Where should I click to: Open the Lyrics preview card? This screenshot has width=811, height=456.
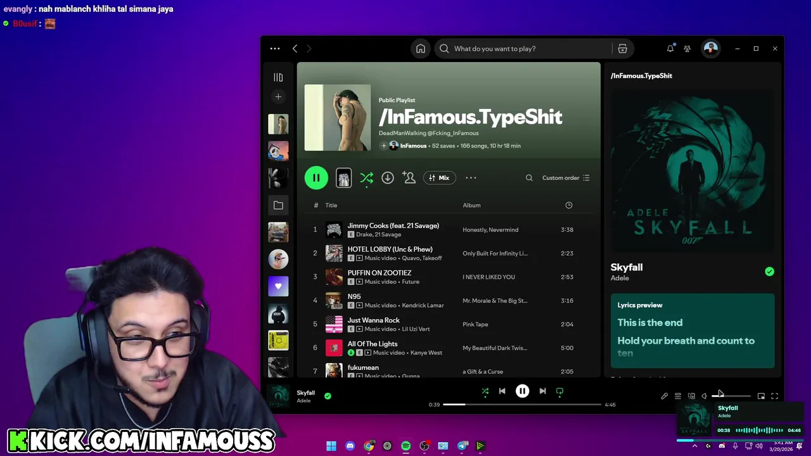pos(693,331)
